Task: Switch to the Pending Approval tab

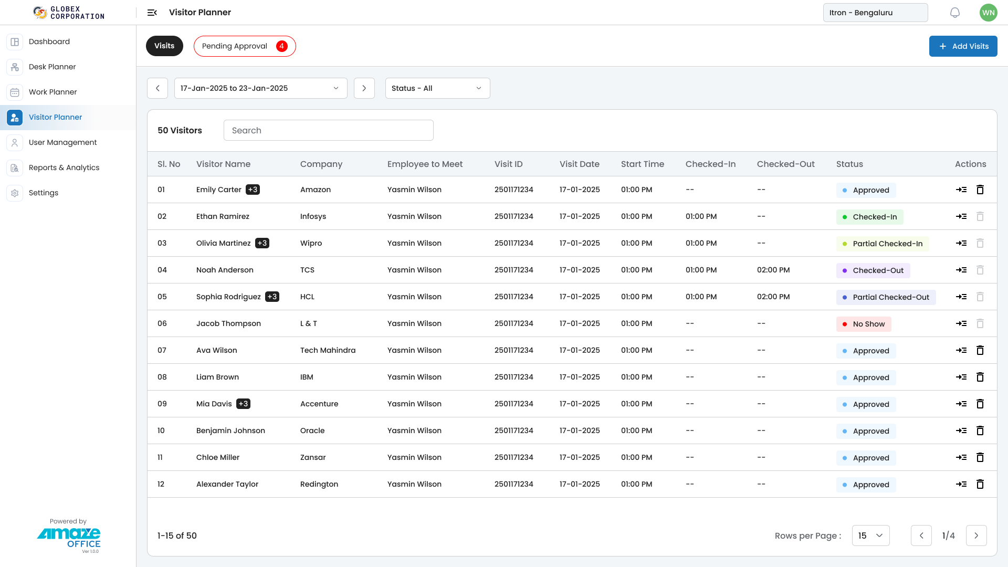Action: (245, 46)
